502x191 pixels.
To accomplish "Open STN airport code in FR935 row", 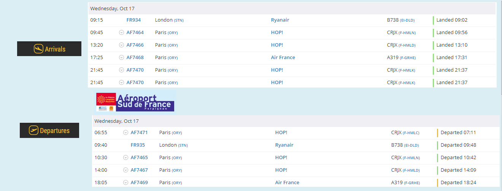I will point(183,146).
